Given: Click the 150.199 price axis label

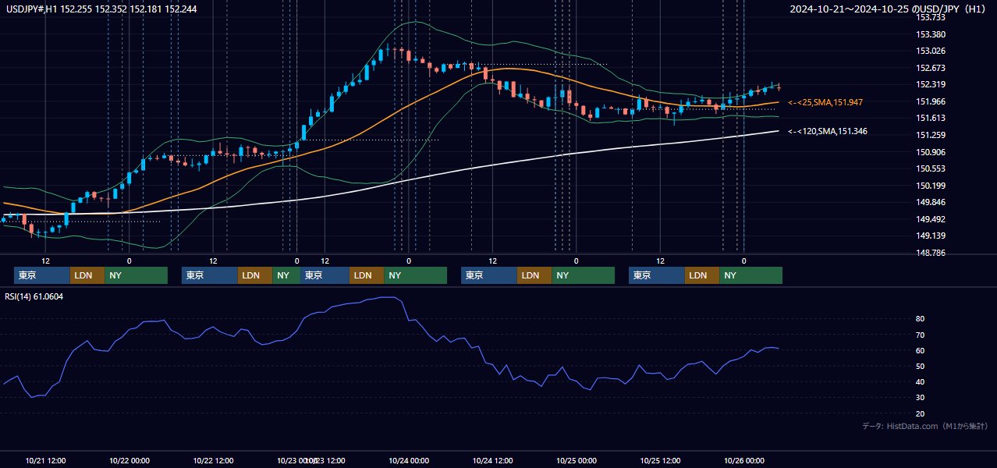Looking at the screenshot, I should click(x=931, y=186).
